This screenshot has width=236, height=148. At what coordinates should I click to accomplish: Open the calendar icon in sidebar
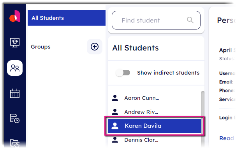click(14, 93)
